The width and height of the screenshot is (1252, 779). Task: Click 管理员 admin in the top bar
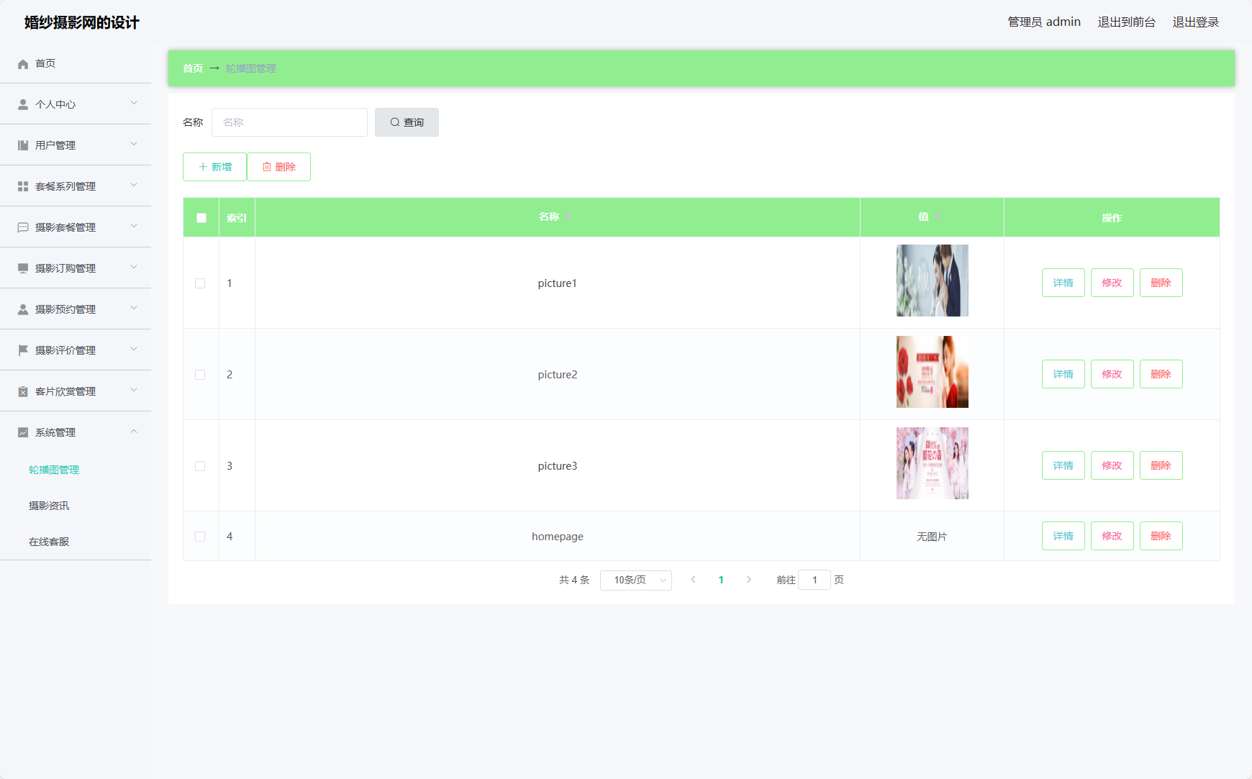pyautogui.click(x=1044, y=22)
